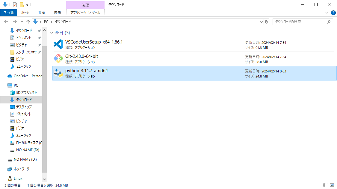Click sidebar scrollbar up arrow

click(x=45, y=30)
